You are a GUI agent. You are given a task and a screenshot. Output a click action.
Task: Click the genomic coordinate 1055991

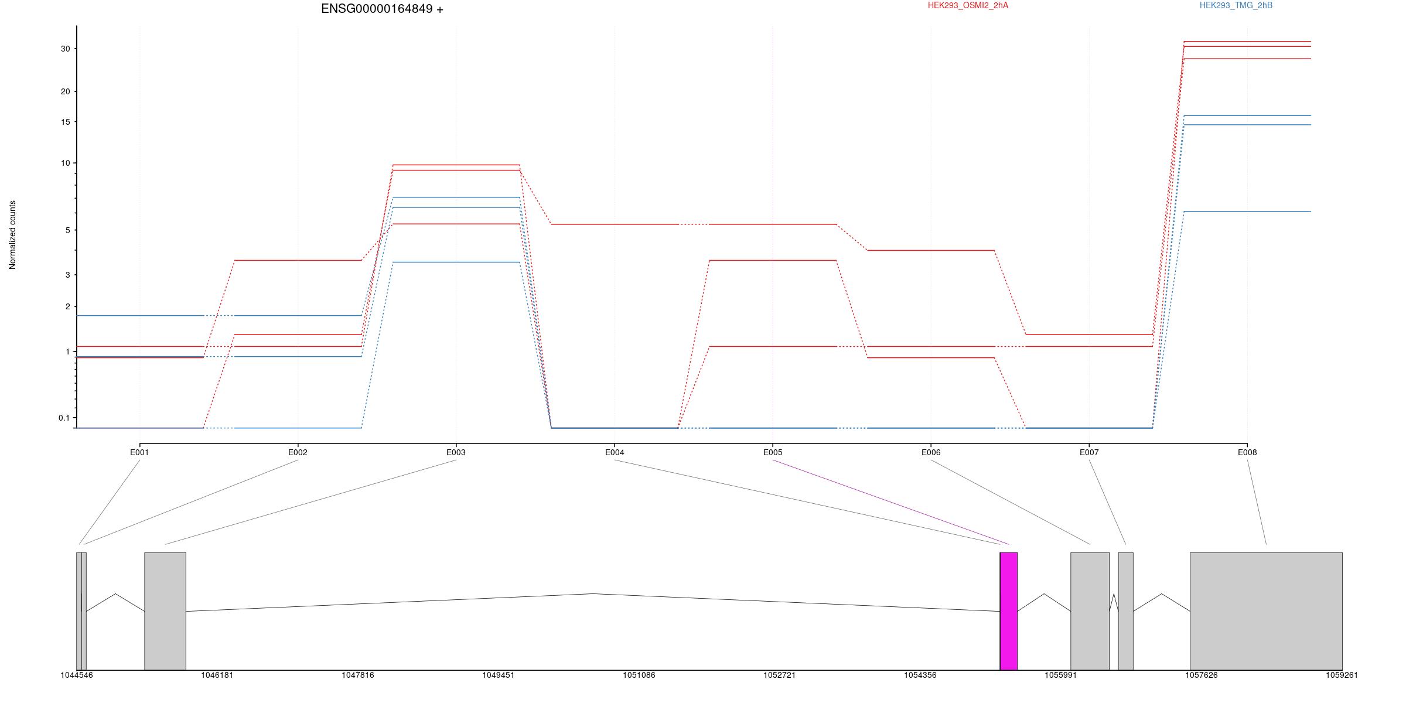(x=1061, y=675)
